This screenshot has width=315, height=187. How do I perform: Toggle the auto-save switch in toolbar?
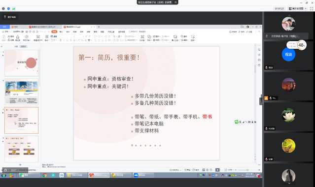(22, 31)
